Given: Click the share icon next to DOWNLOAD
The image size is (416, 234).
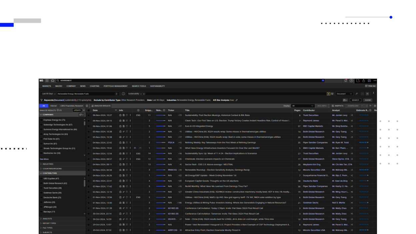Looking at the screenshot, I should (x=366, y=106).
